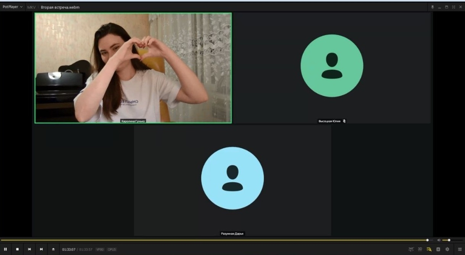Click the VP80 video codec badge
465x255 pixels.
click(x=100, y=250)
